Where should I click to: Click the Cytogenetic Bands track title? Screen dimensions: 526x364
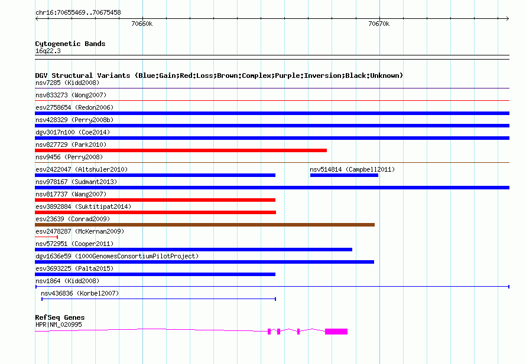pyautogui.click(x=70, y=44)
